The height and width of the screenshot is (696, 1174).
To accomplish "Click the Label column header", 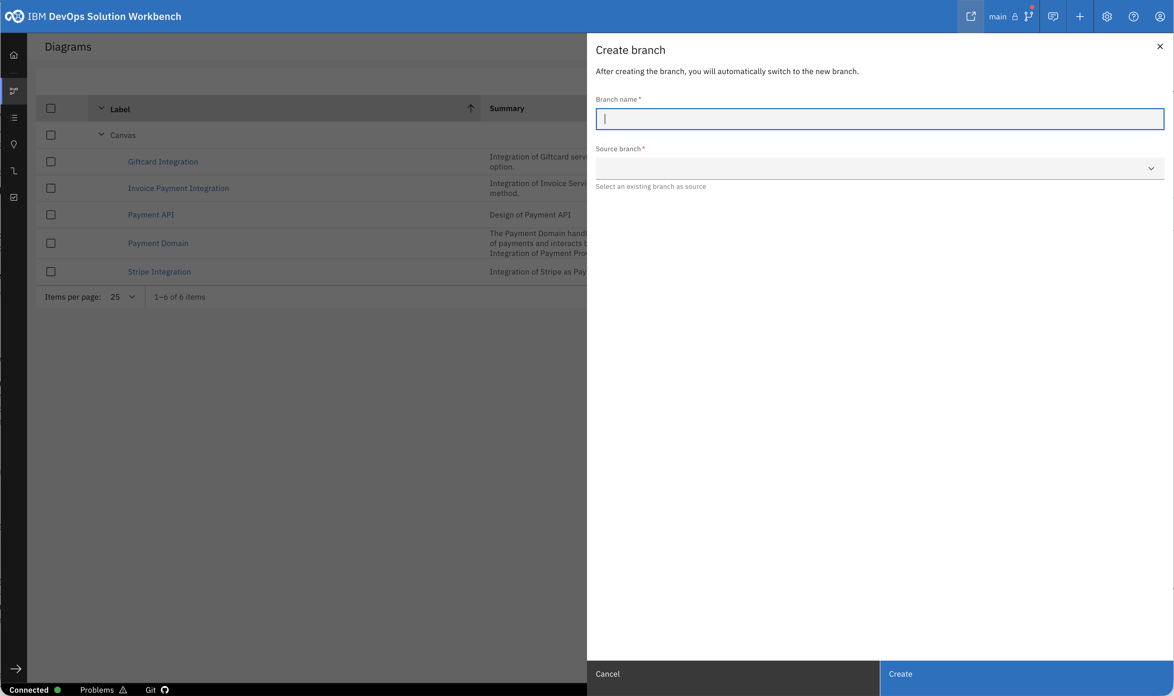I will tap(120, 109).
